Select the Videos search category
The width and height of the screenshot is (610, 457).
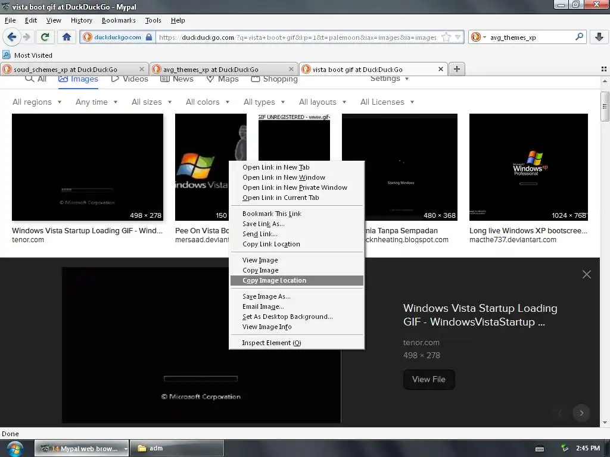129,79
